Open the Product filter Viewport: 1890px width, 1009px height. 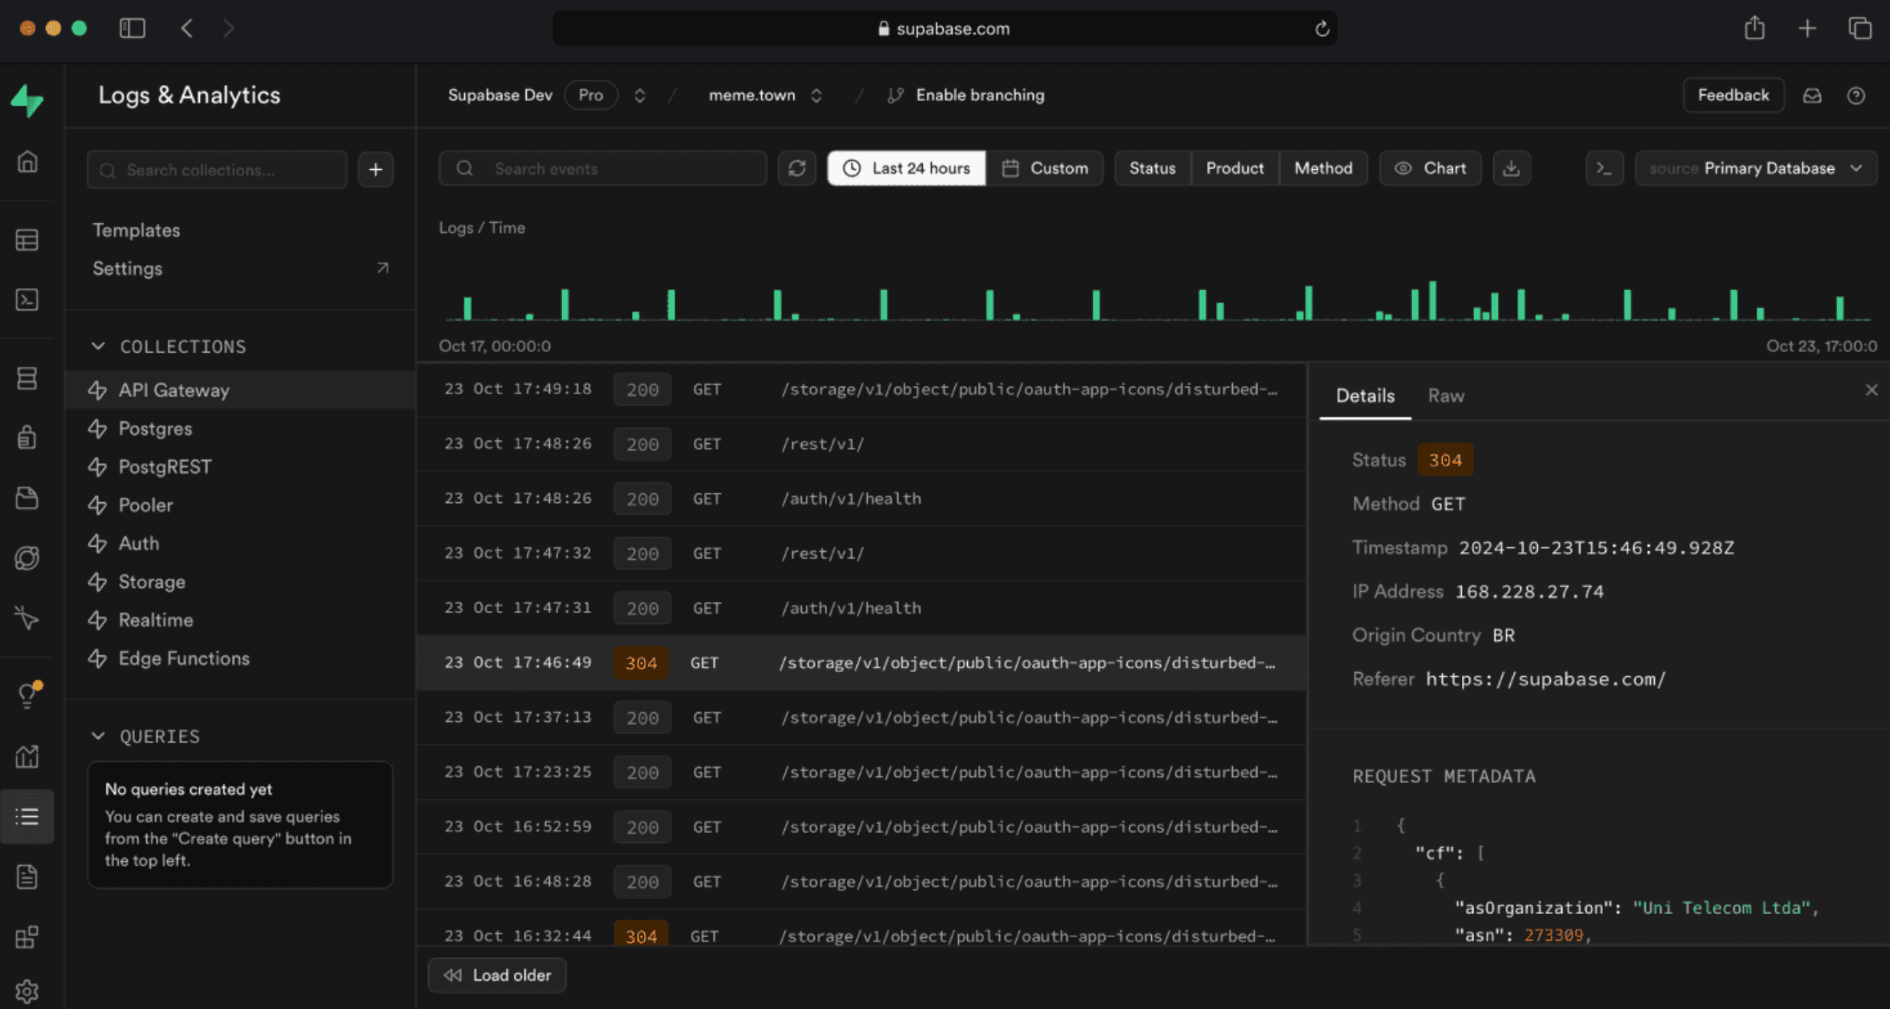[x=1234, y=168]
